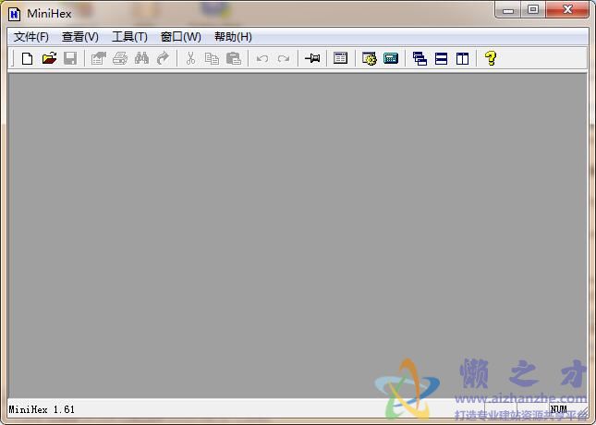Click the New file toolbar icon
The image size is (596, 425).
tap(28, 58)
